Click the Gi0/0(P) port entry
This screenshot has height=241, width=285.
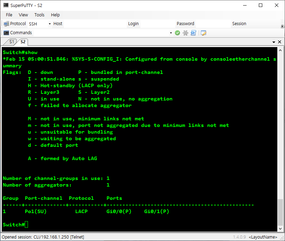coord(119,211)
